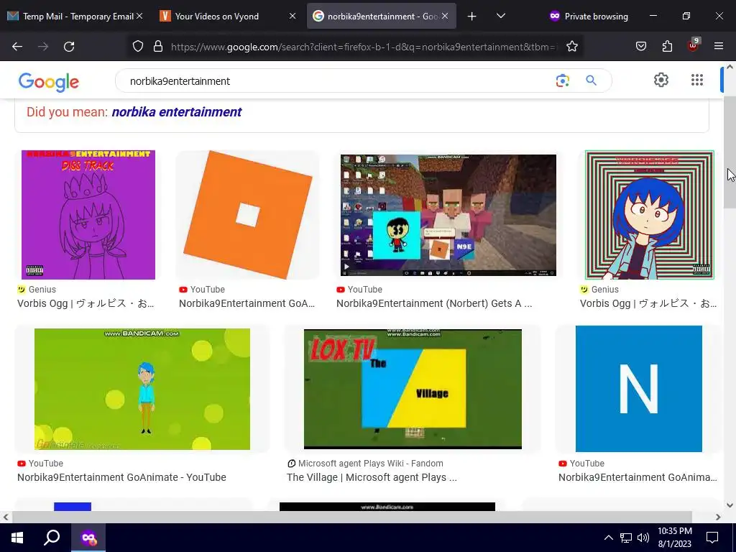
Task: Open the blue letter N thumbnail
Action: pyautogui.click(x=639, y=389)
